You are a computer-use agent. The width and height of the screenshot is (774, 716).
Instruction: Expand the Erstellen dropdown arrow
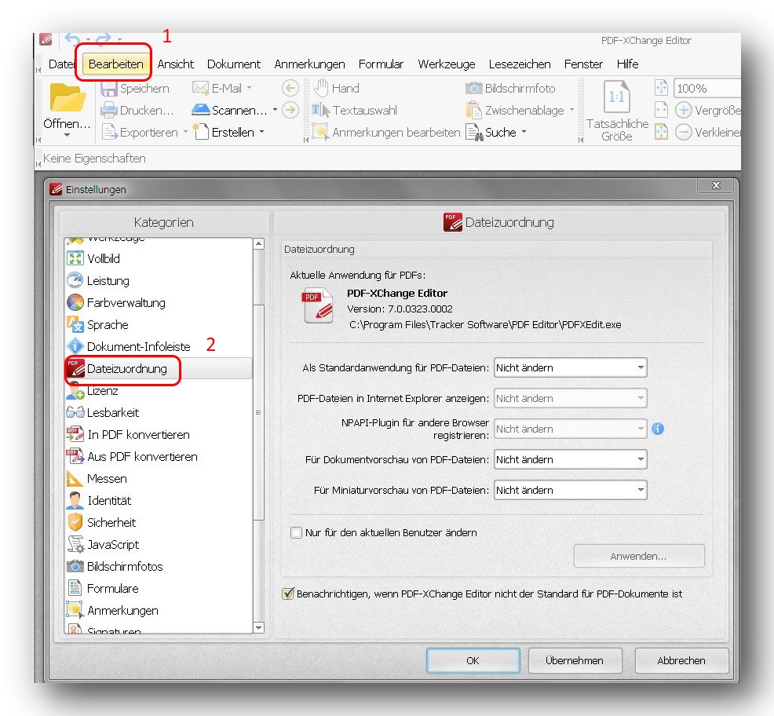pyautogui.click(x=261, y=131)
